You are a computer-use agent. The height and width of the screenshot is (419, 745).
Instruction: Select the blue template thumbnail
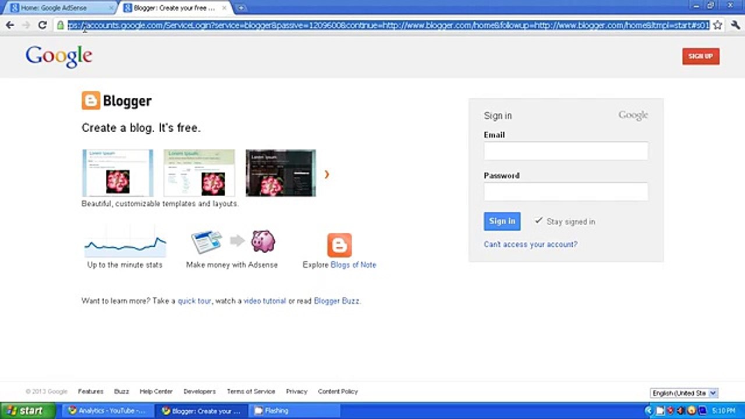(x=118, y=173)
